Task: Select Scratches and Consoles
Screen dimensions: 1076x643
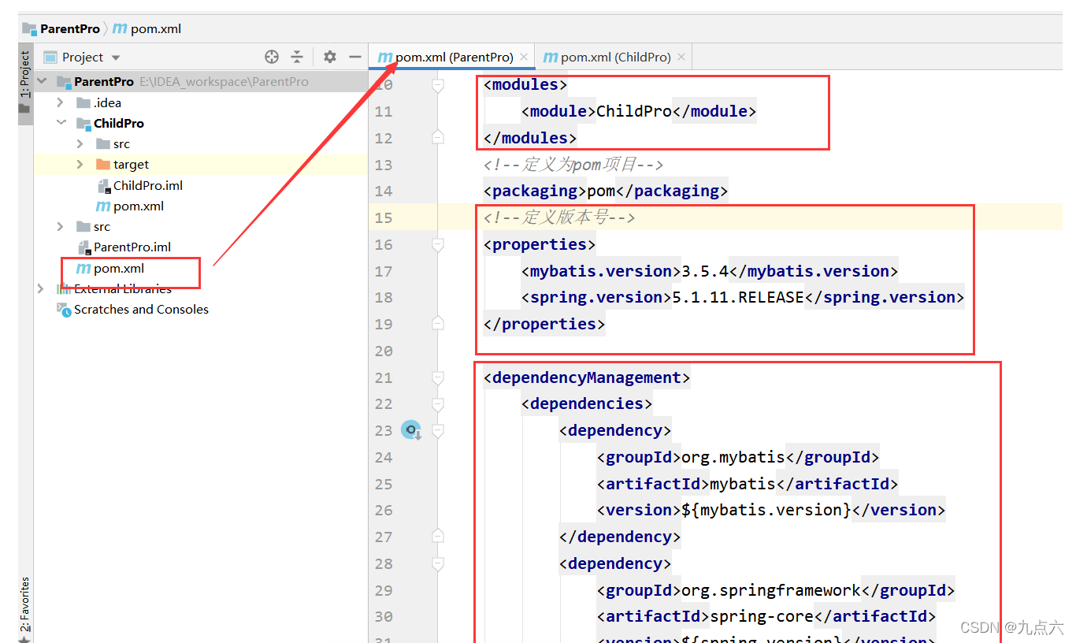Action: pyautogui.click(x=201, y=309)
